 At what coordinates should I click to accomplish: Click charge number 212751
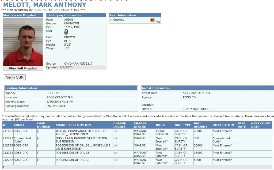click(x=8, y=153)
